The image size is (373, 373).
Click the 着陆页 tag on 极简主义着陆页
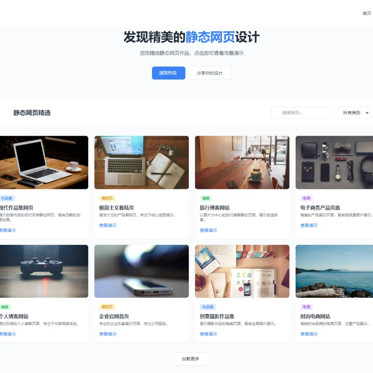[x=107, y=198]
